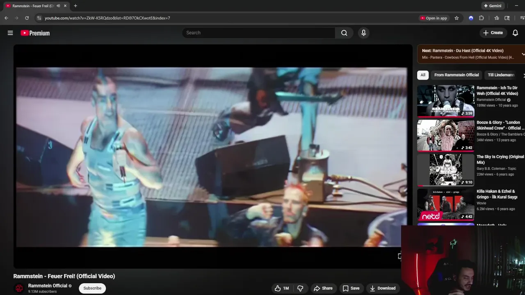Save video to a playlist
The image size is (525, 295).
point(351,288)
